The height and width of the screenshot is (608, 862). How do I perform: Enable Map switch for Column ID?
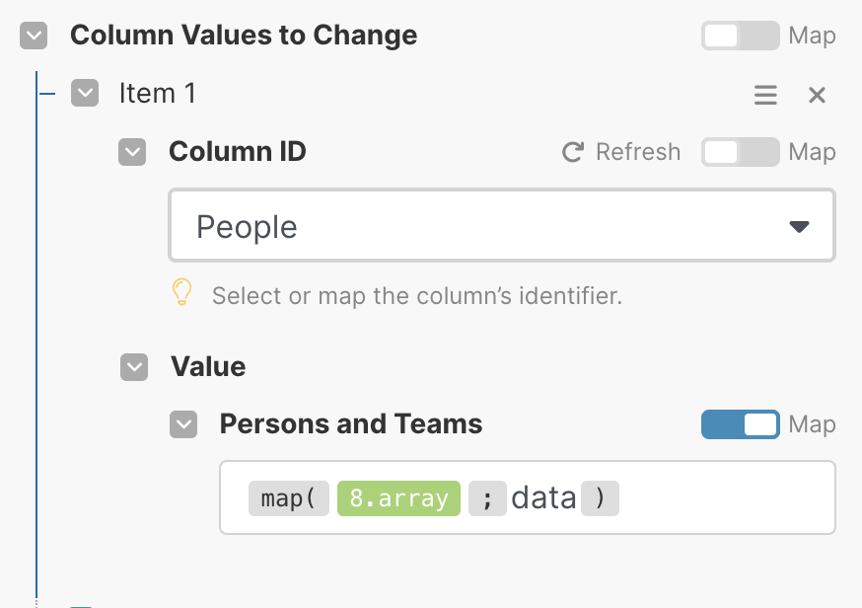click(x=740, y=152)
